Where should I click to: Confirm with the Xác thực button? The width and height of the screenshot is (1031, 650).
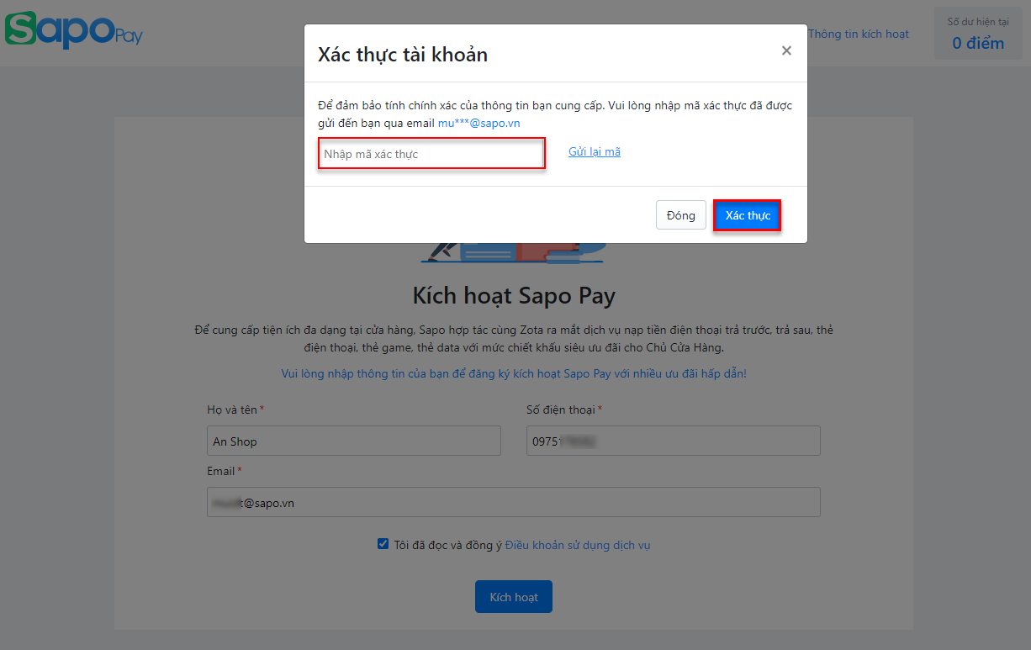tap(748, 215)
